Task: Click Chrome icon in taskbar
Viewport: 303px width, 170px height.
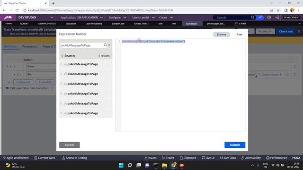Action: click(173, 165)
